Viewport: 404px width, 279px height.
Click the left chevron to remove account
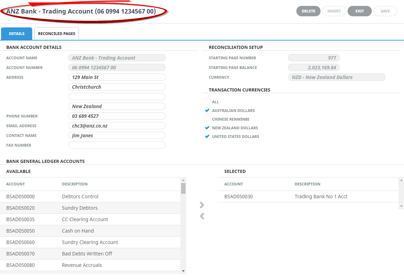point(202,216)
